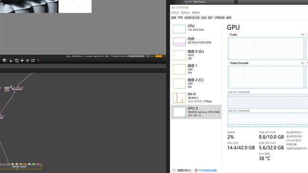
Task: Select the CPU performance item
Action: pyautogui.click(x=196, y=28)
